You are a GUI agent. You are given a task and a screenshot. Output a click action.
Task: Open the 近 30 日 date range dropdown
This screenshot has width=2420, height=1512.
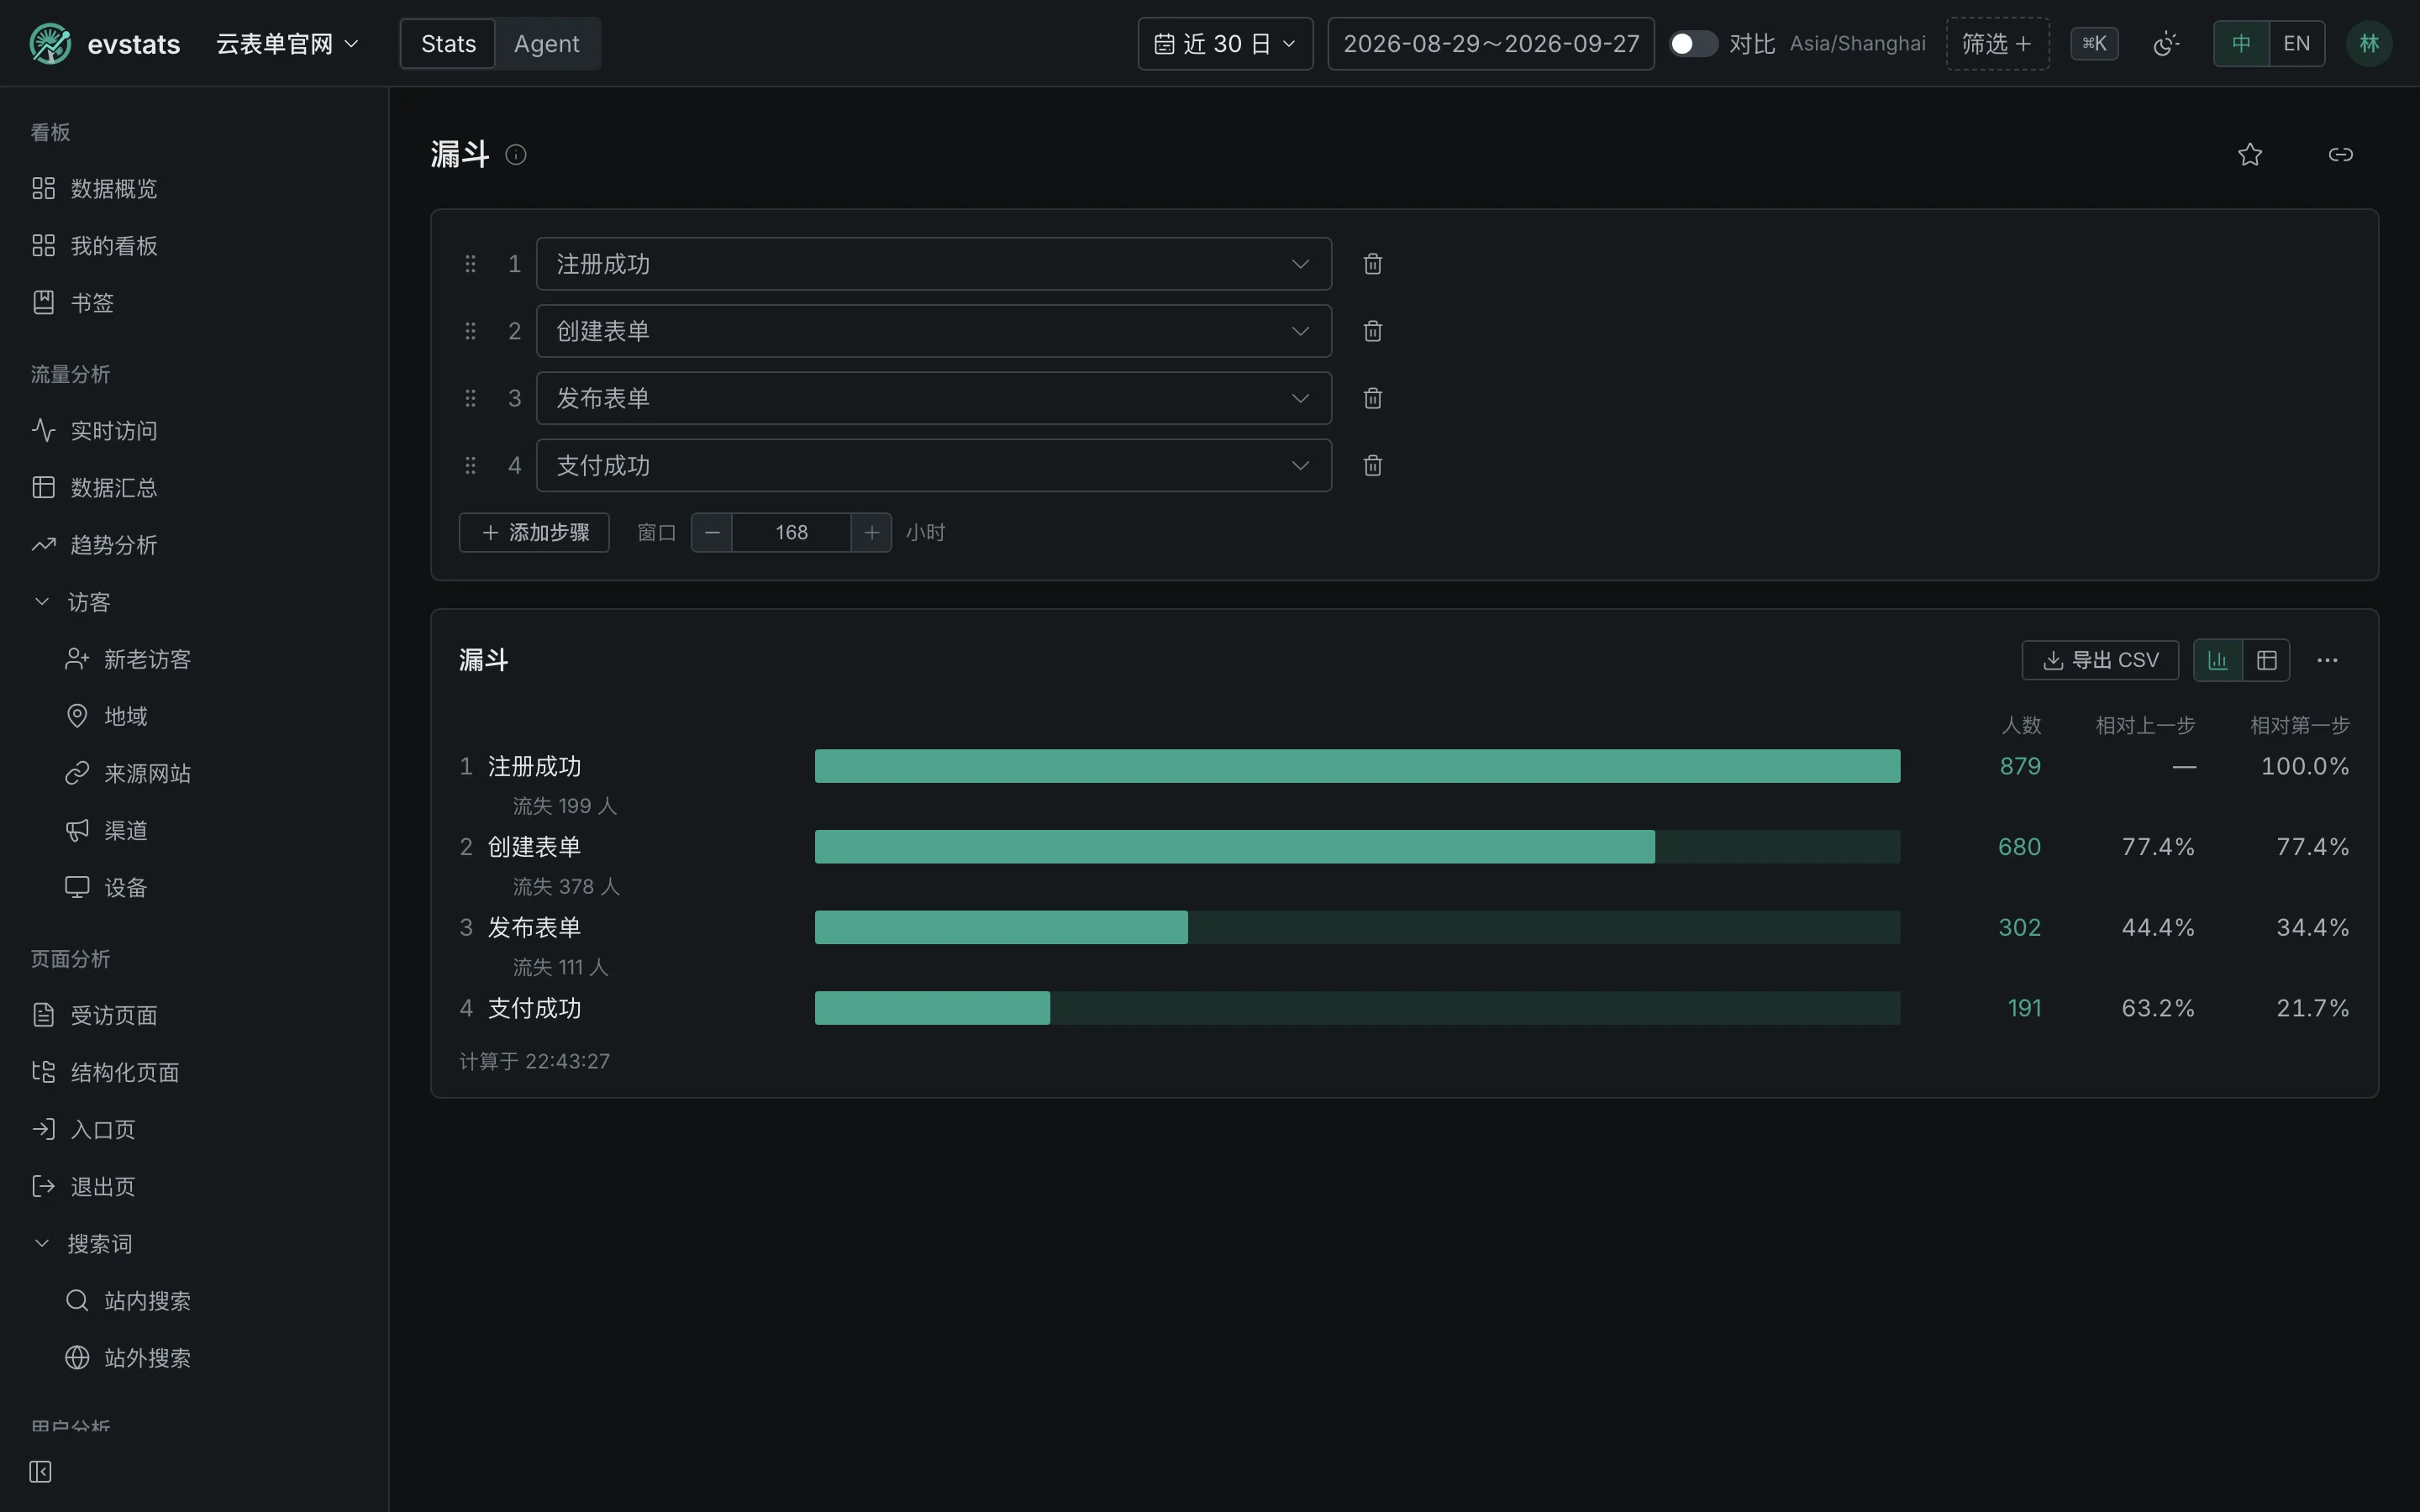(x=1225, y=44)
